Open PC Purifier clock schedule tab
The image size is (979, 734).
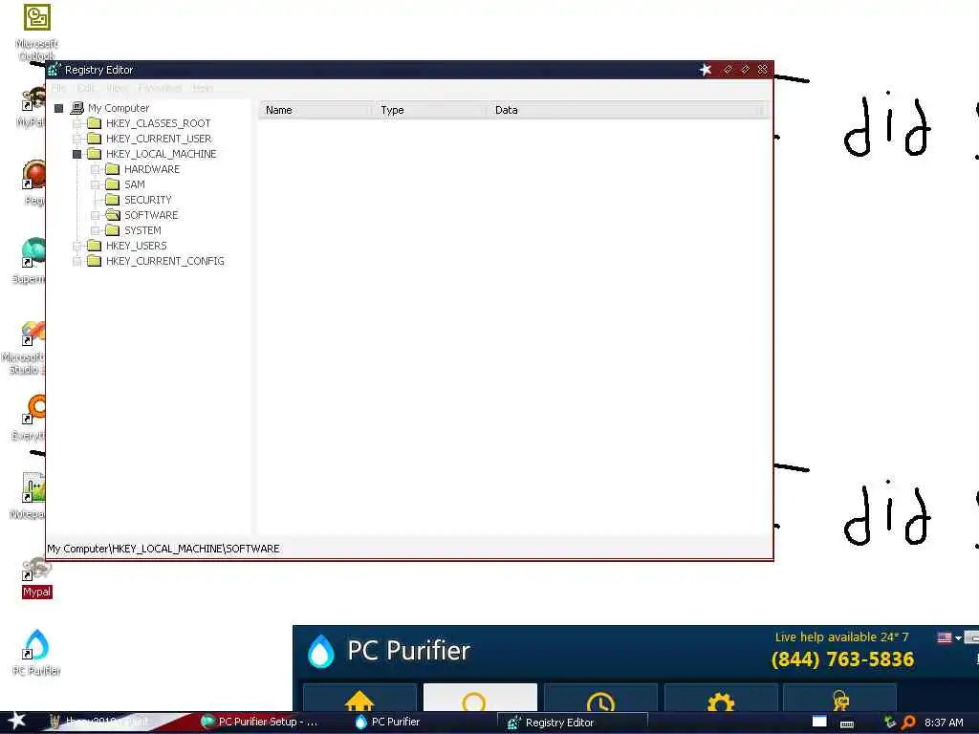coord(600,700)
